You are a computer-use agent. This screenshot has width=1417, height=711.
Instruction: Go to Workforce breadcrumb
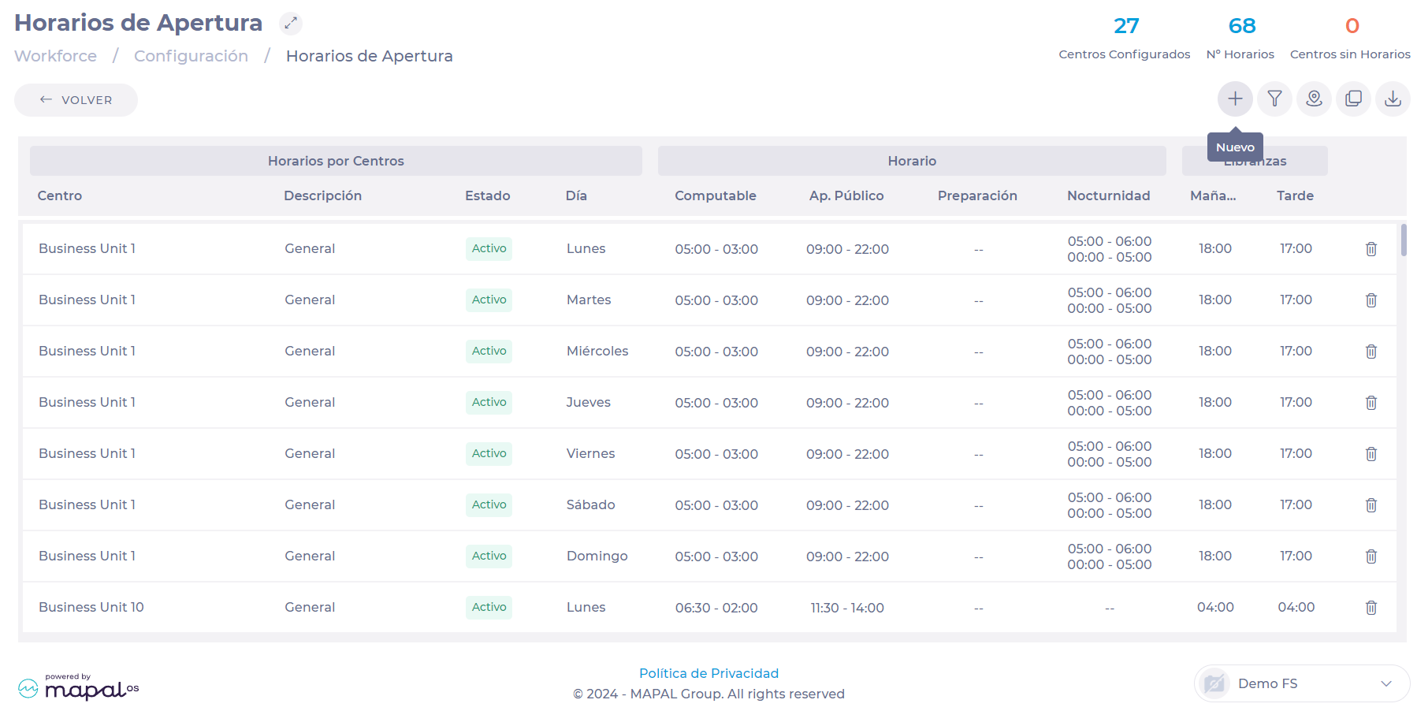[55, 56]
